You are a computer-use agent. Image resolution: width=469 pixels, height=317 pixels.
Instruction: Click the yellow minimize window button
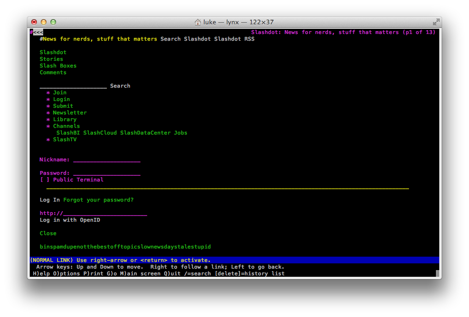(44, 22)
